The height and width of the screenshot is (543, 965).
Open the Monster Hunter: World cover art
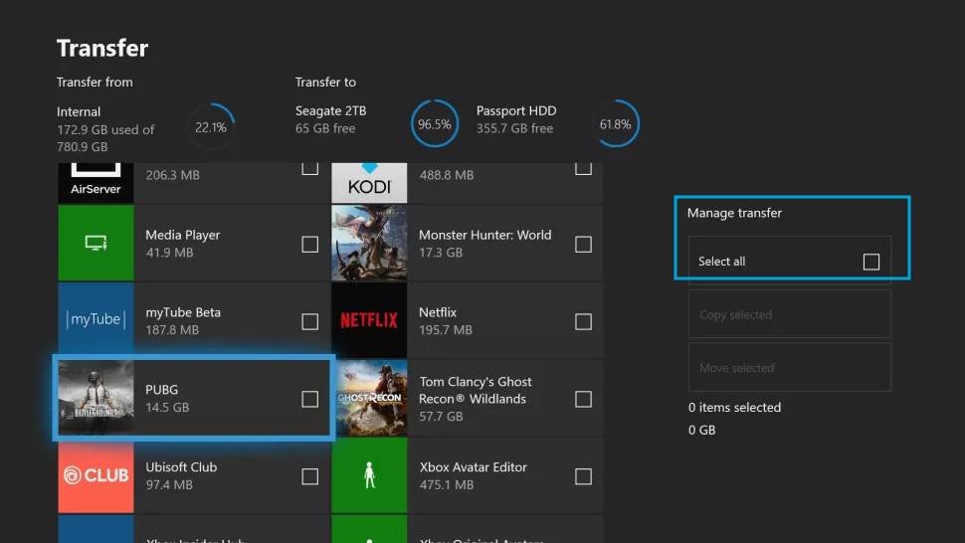point(369,243)
